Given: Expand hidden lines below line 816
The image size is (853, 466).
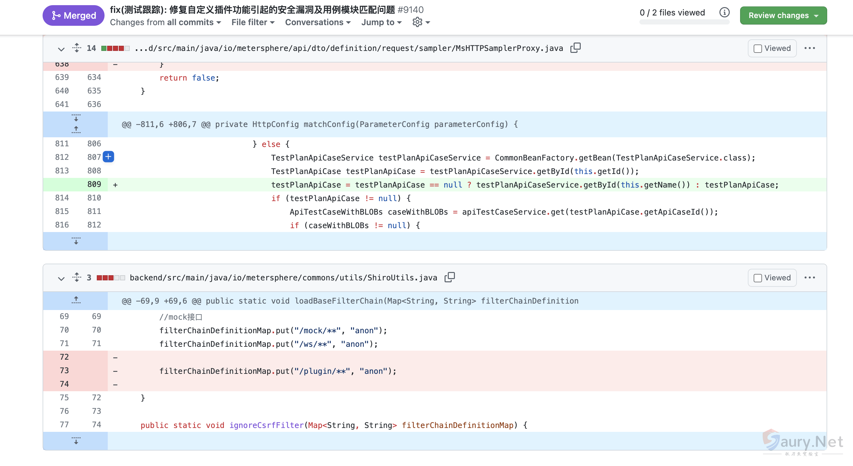Looking at the screenshot, I should 76,241.
